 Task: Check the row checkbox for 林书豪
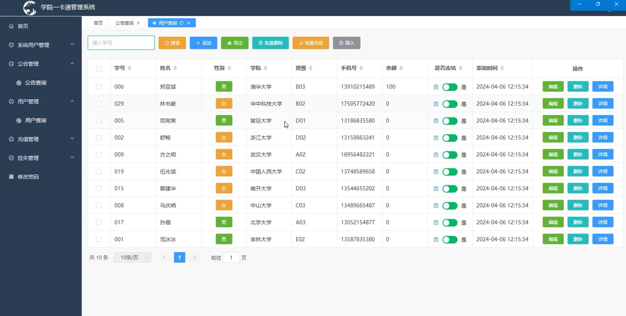(98, 104)
